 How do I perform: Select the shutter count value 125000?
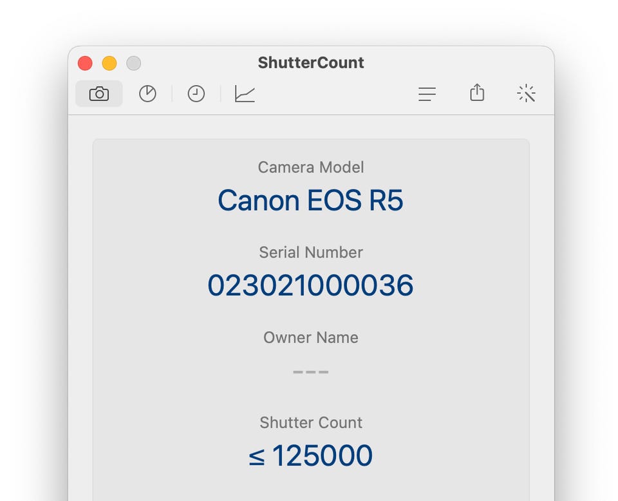(310, 456)
